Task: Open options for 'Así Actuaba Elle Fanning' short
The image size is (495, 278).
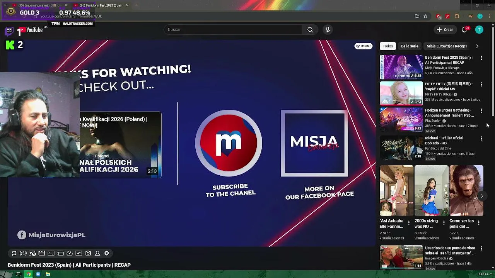Action: [409, 223]
